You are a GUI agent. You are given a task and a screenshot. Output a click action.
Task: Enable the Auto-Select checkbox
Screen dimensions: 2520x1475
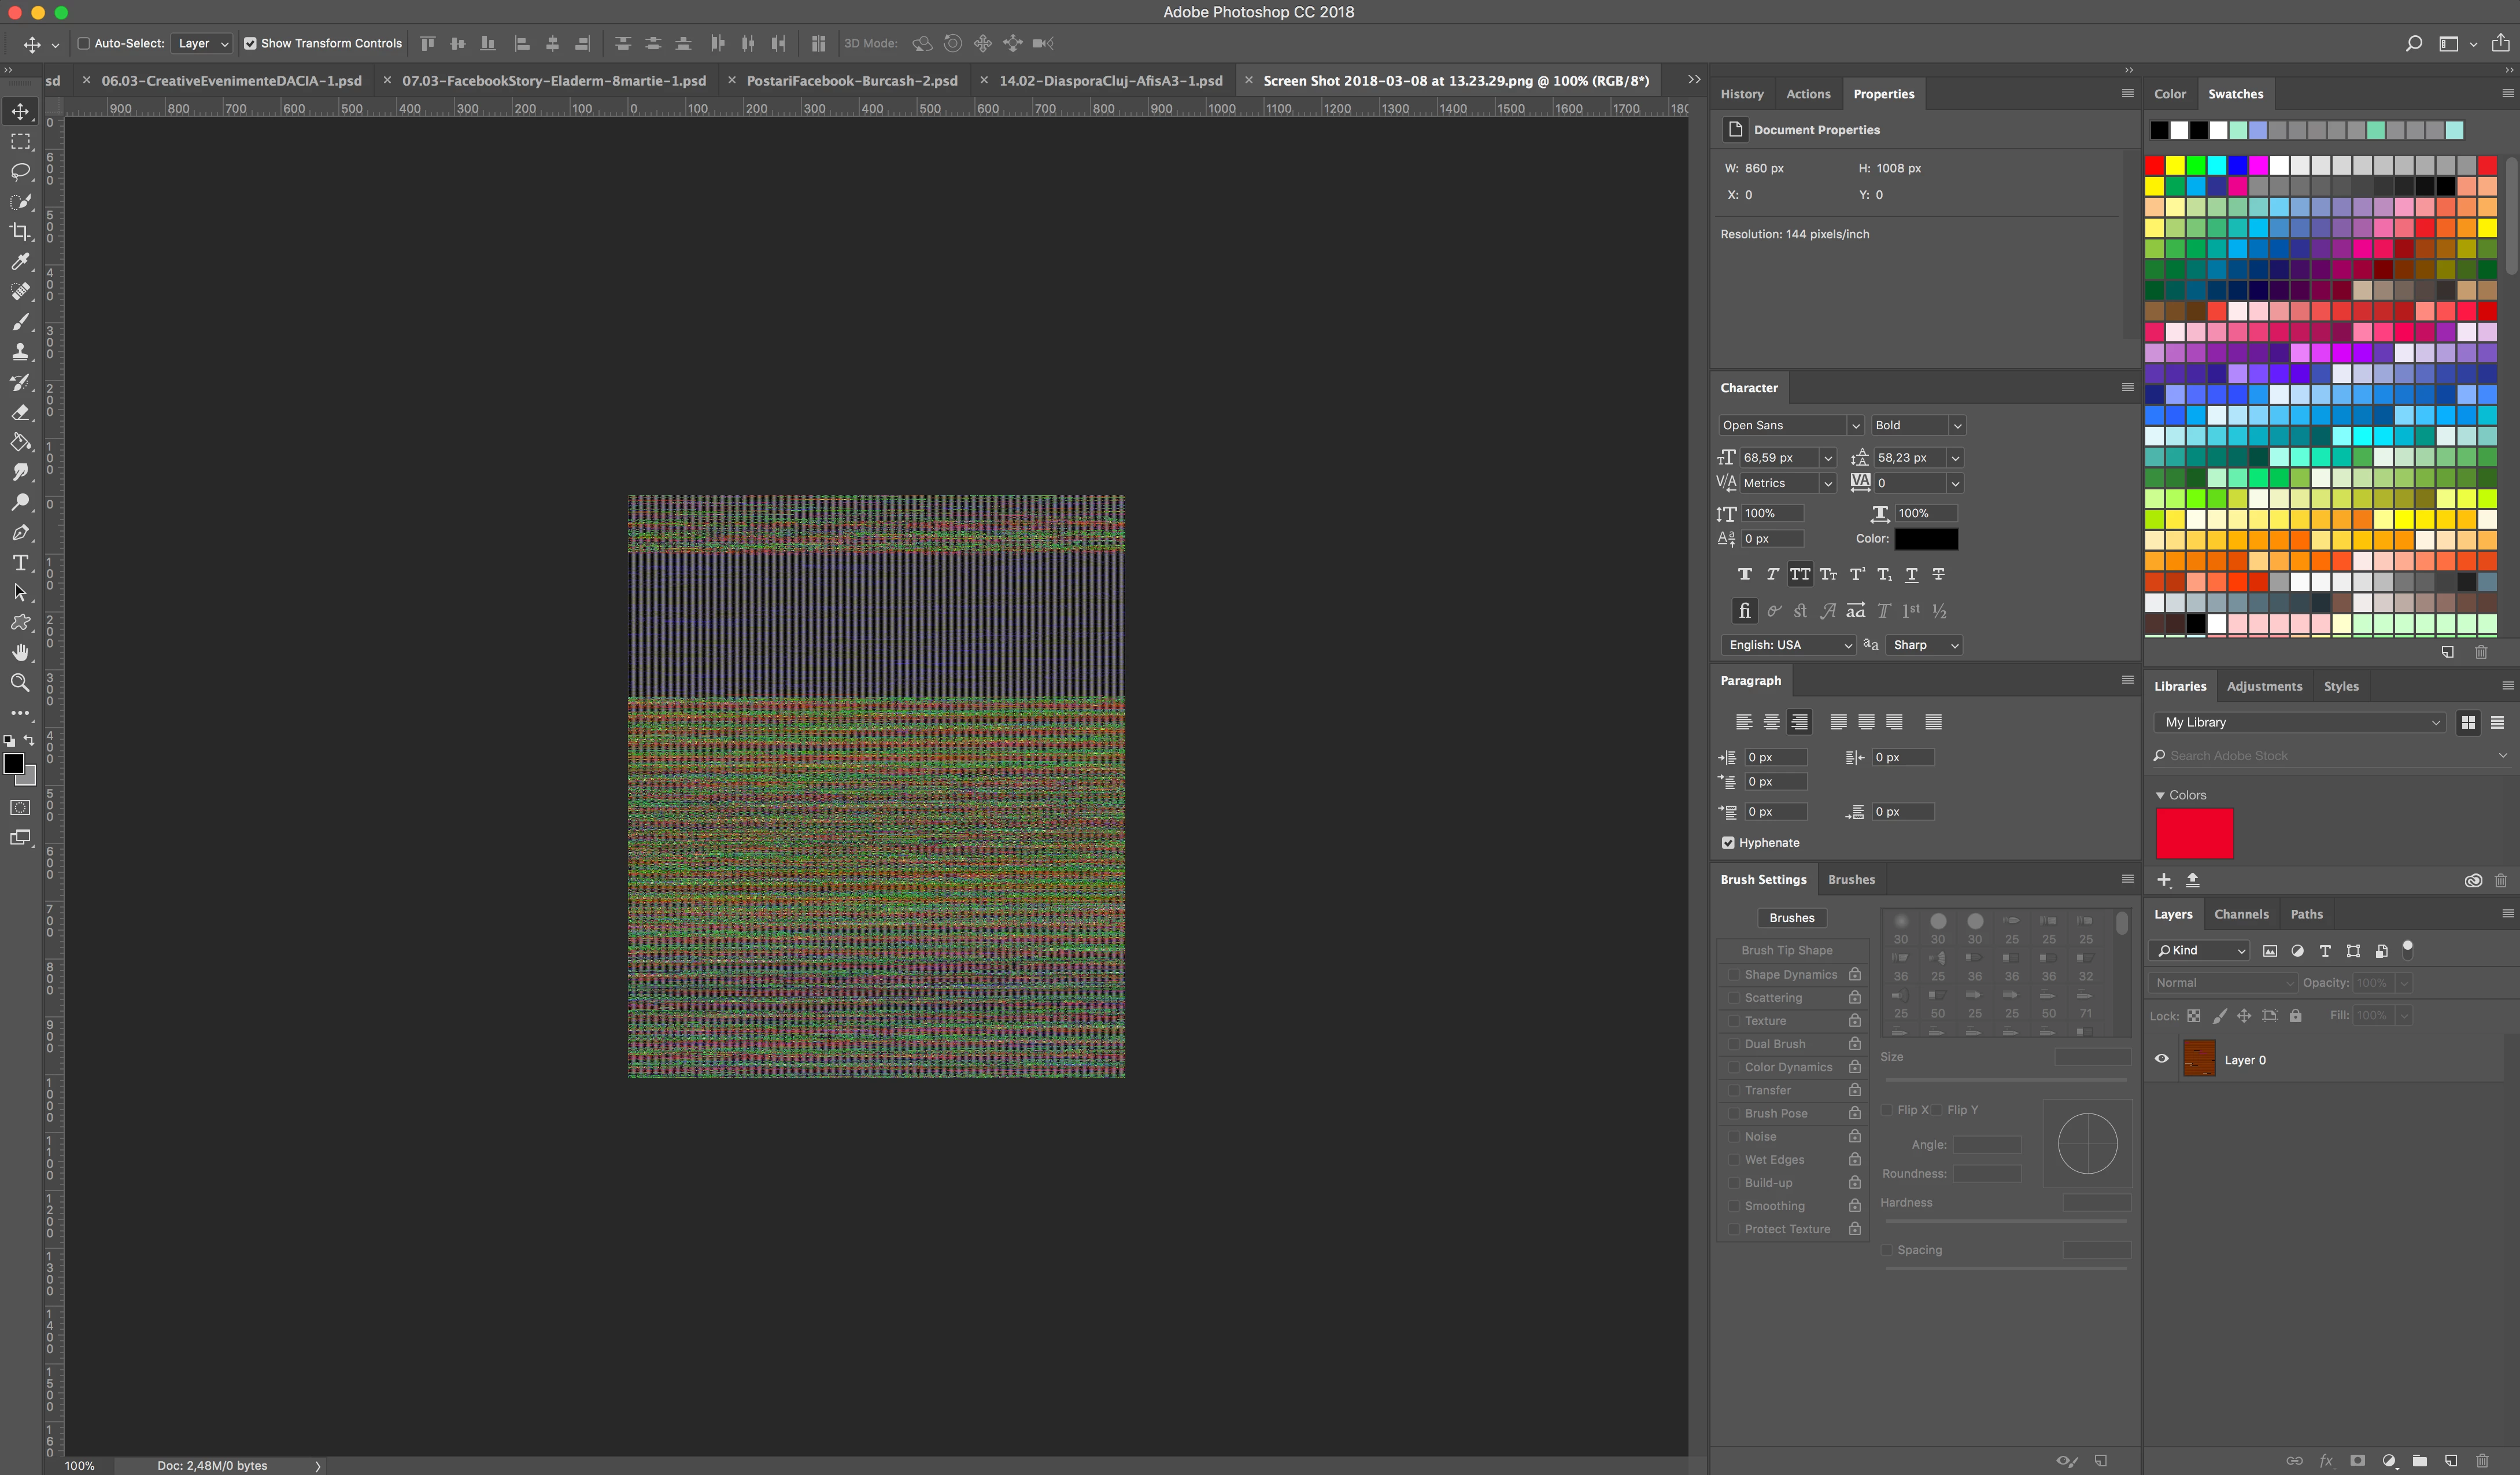pyautogui.click(x=84, y=44)
